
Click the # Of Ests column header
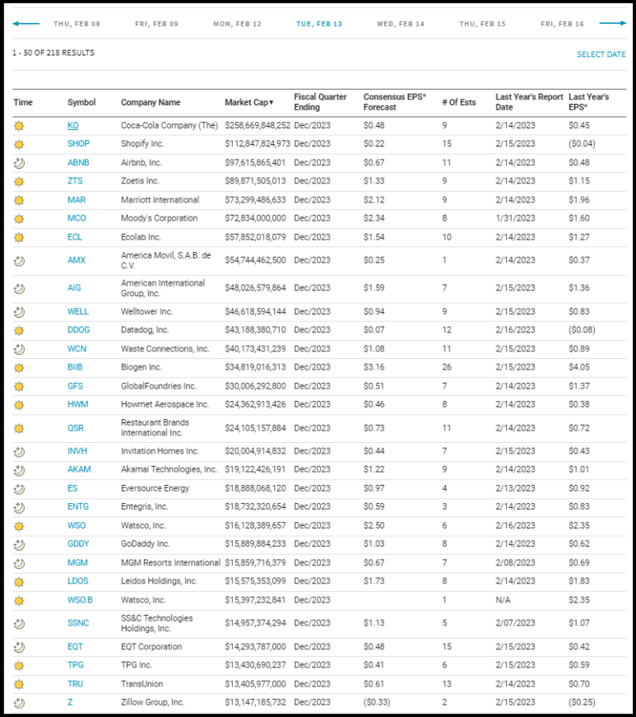coord(459,102)
